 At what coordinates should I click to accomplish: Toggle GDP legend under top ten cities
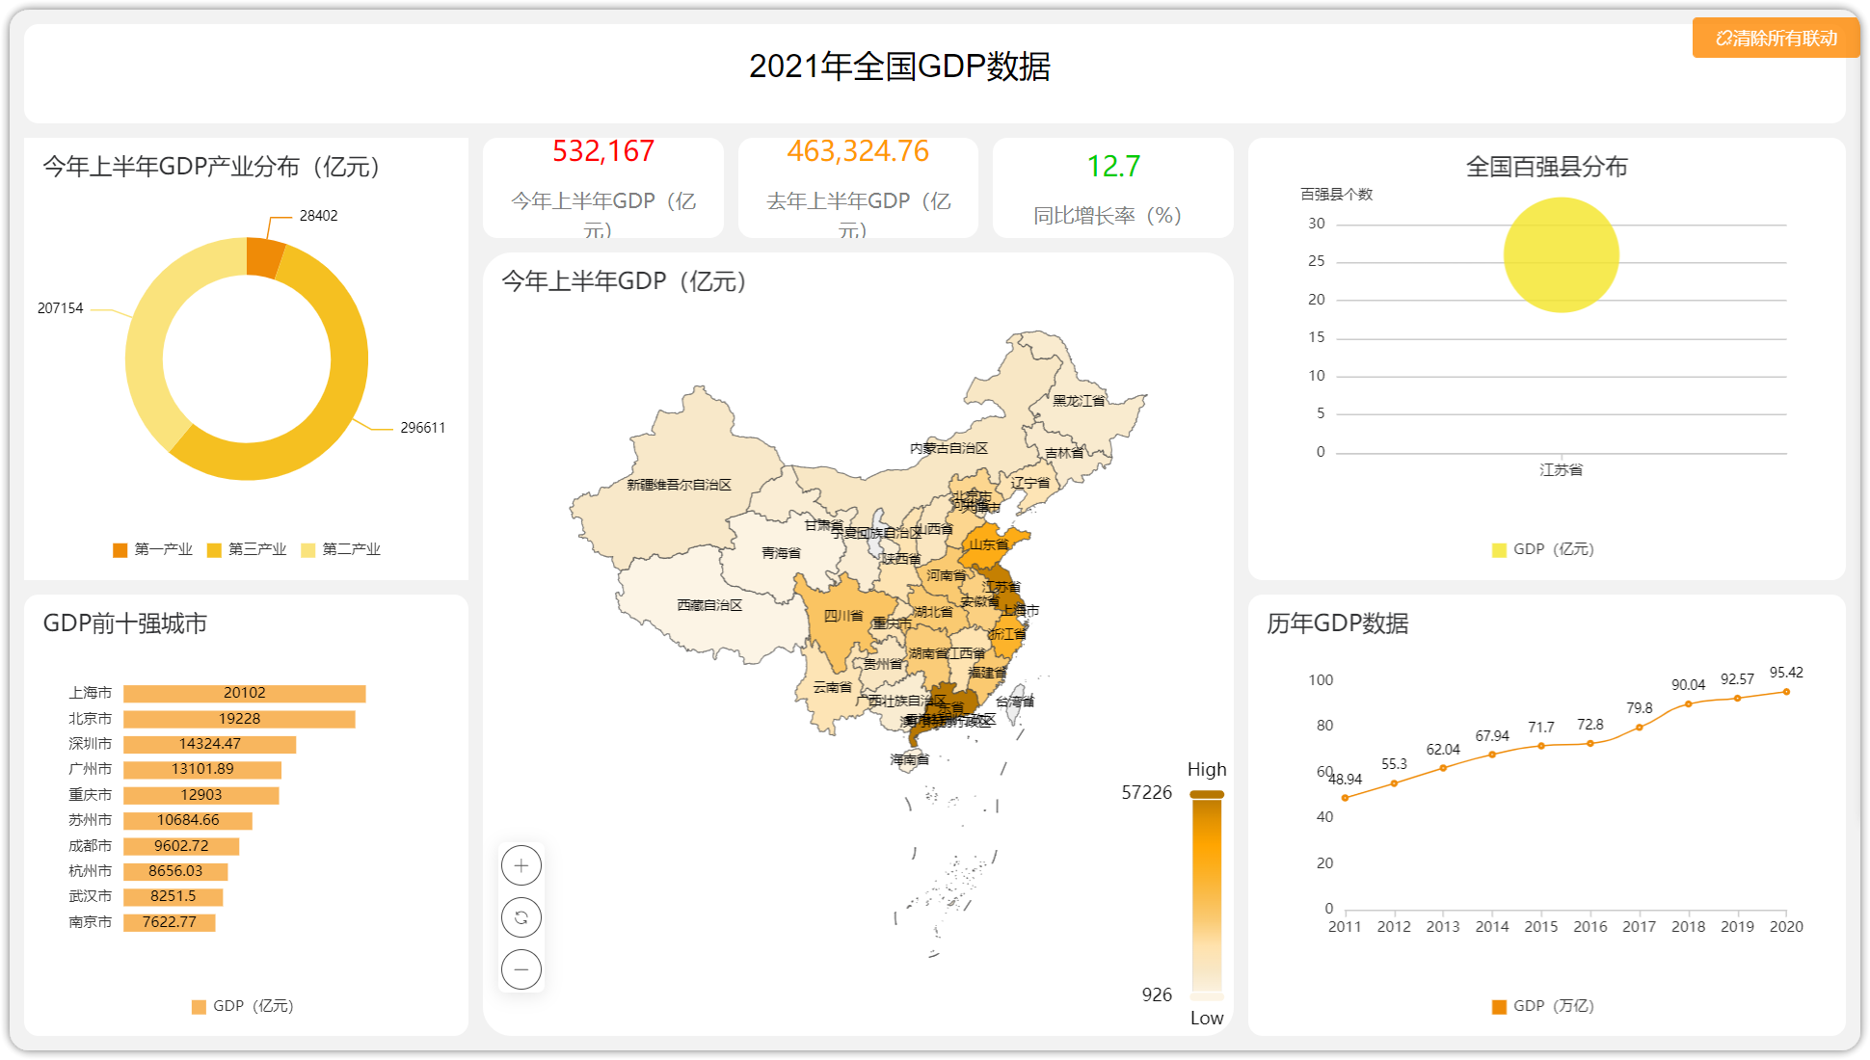[x=243, y=1006]
